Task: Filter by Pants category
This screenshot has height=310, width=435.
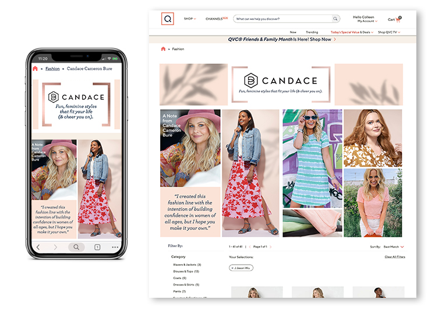Action: pos(179,291)
